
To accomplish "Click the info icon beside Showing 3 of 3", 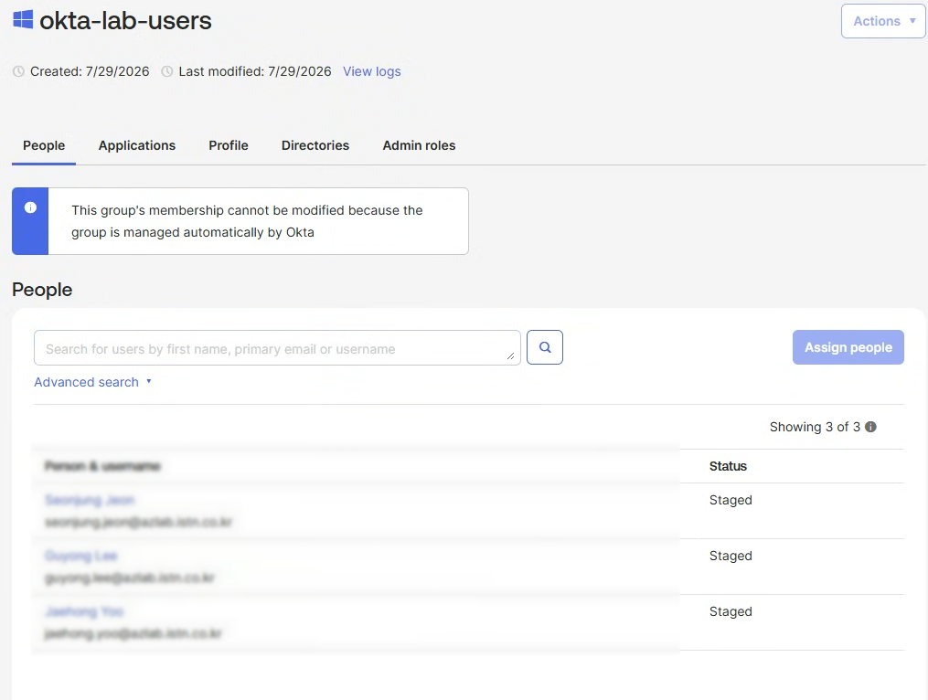I will tap(870, 427).
